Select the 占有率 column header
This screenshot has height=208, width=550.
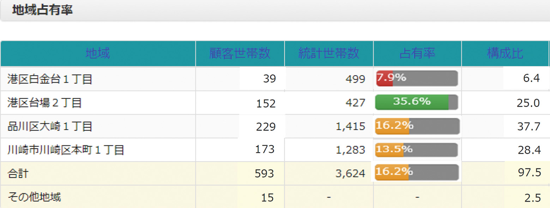417,54
